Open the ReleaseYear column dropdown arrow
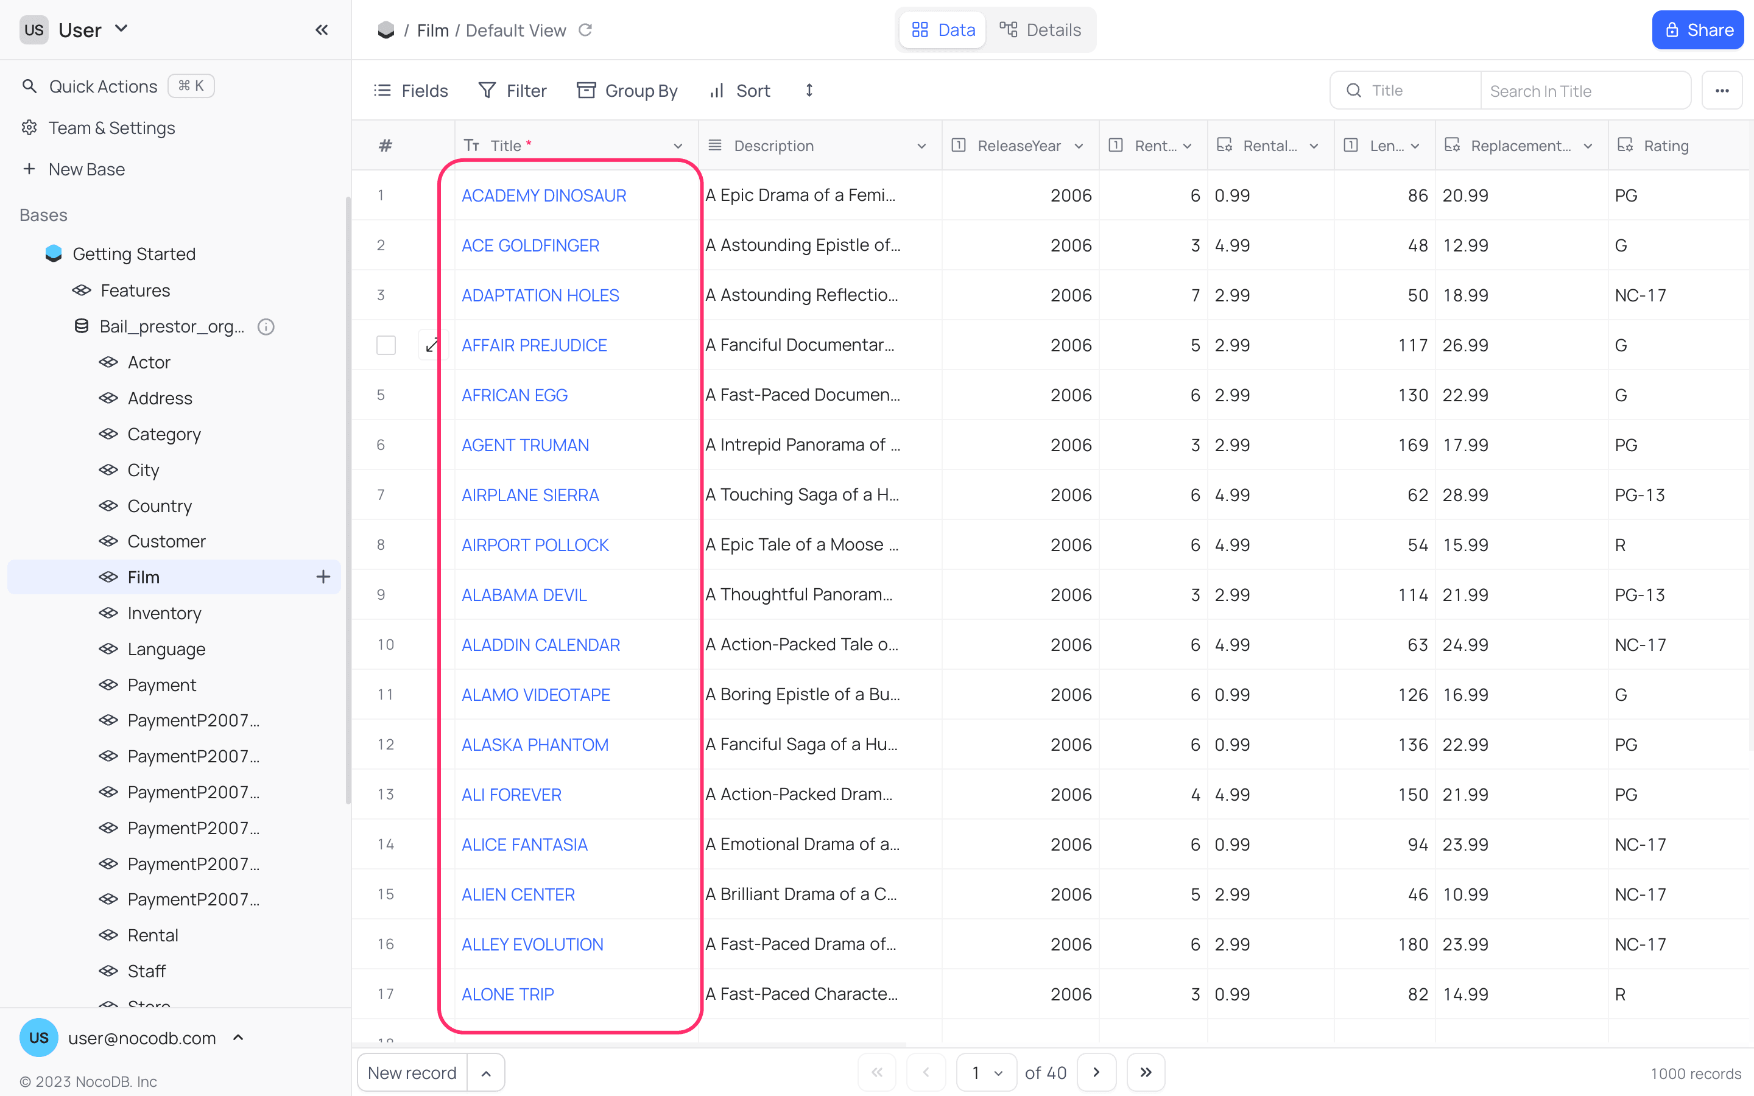The image size is (1754, 1096). [x=1079, y=146]
